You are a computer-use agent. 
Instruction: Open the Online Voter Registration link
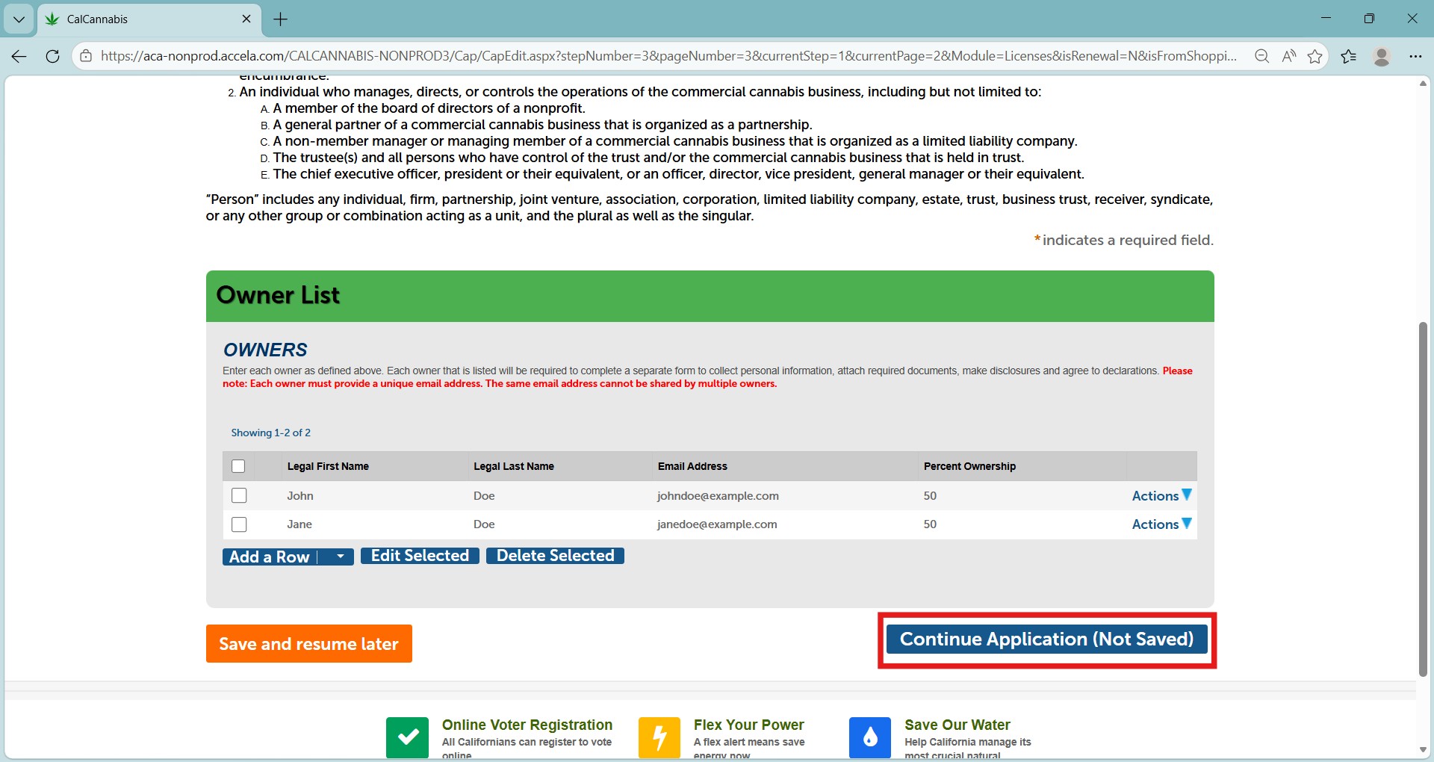pyautogui.click(x=527, y=725)
